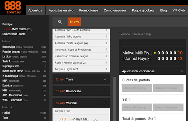Select Euroliga Baloncesto
Screen dimensions: 188x121
(x=24, y=86)
